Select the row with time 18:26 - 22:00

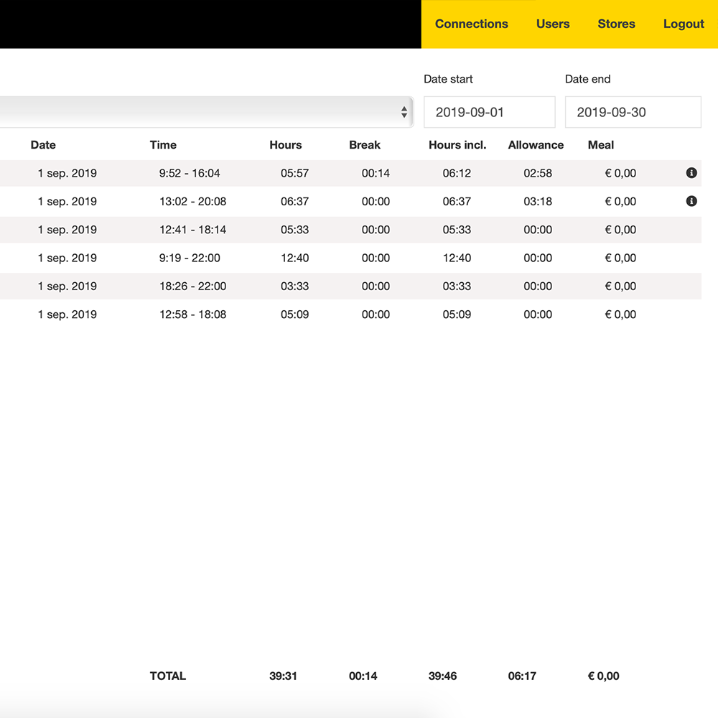[192, 286]
